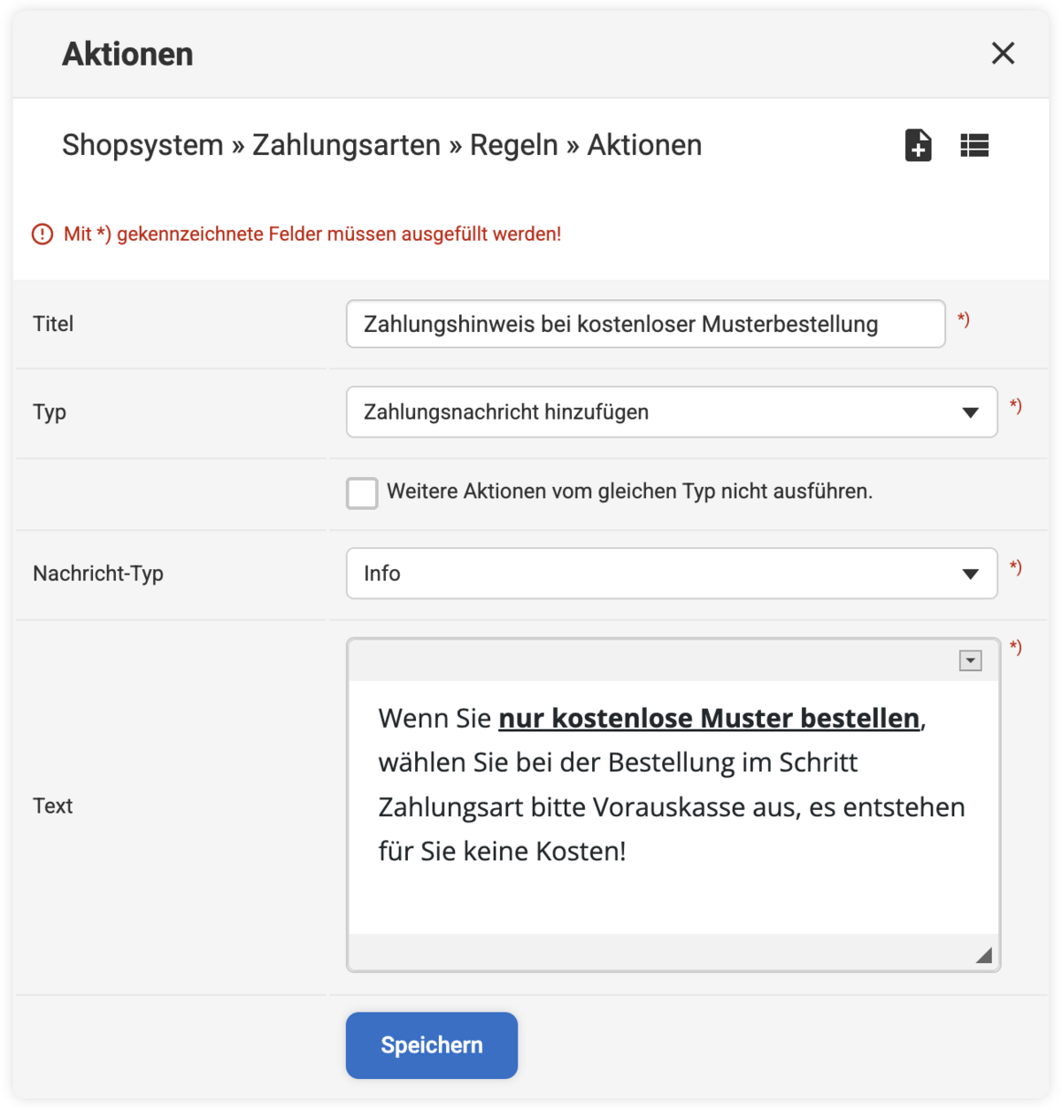Click the Typ field label
The width and height of the screenshot is (1062, 1110).
[x=50, y=412]
